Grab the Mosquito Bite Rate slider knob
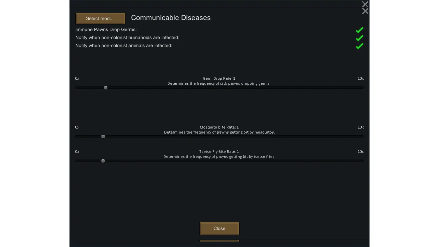The width and height of the screenshot is (439, 247). 103,137
